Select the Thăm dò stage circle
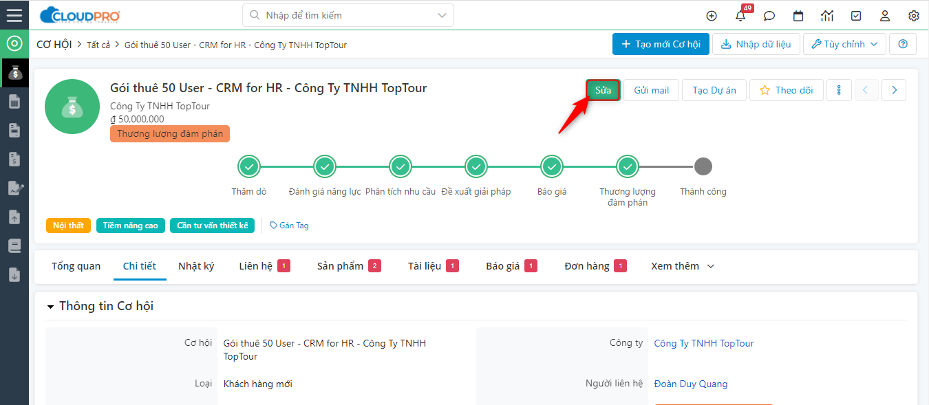 (x=249, y=166)
